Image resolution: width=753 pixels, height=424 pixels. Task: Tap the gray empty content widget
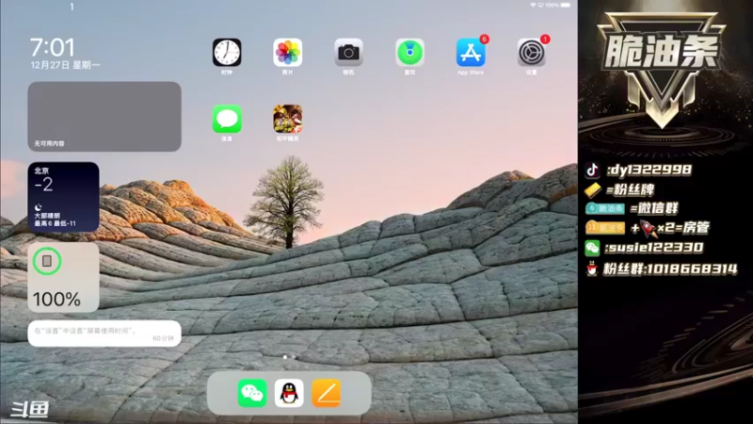tap(104, 116)
